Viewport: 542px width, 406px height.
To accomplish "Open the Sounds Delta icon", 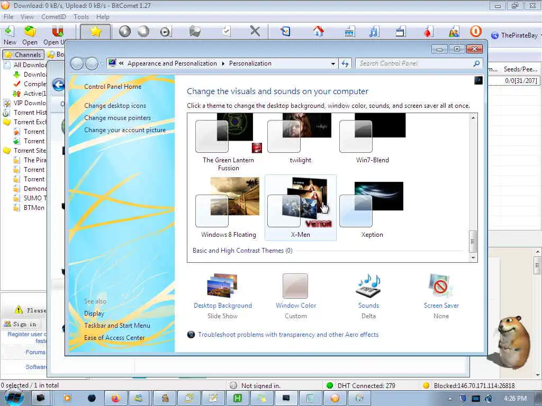I will (368, 285).
